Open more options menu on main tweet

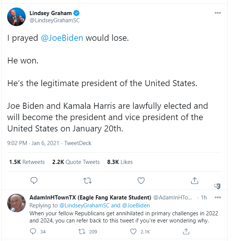218,13
